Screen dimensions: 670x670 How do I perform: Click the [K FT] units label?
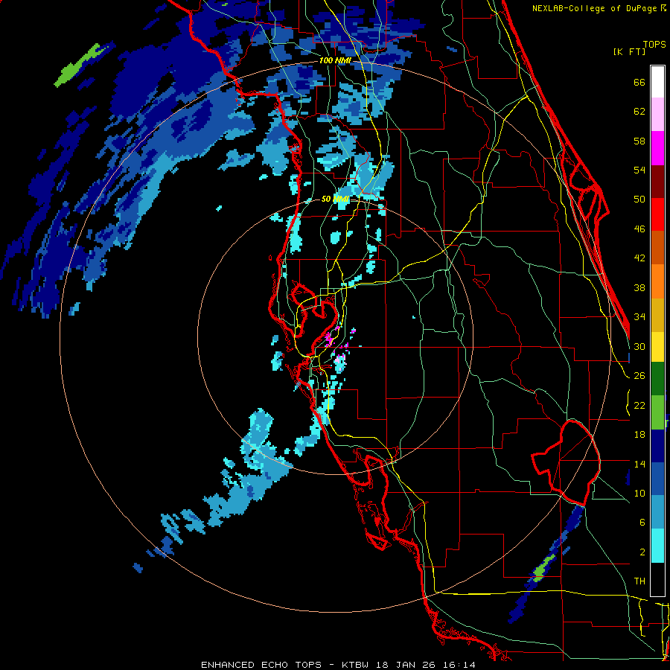[629, 51]
